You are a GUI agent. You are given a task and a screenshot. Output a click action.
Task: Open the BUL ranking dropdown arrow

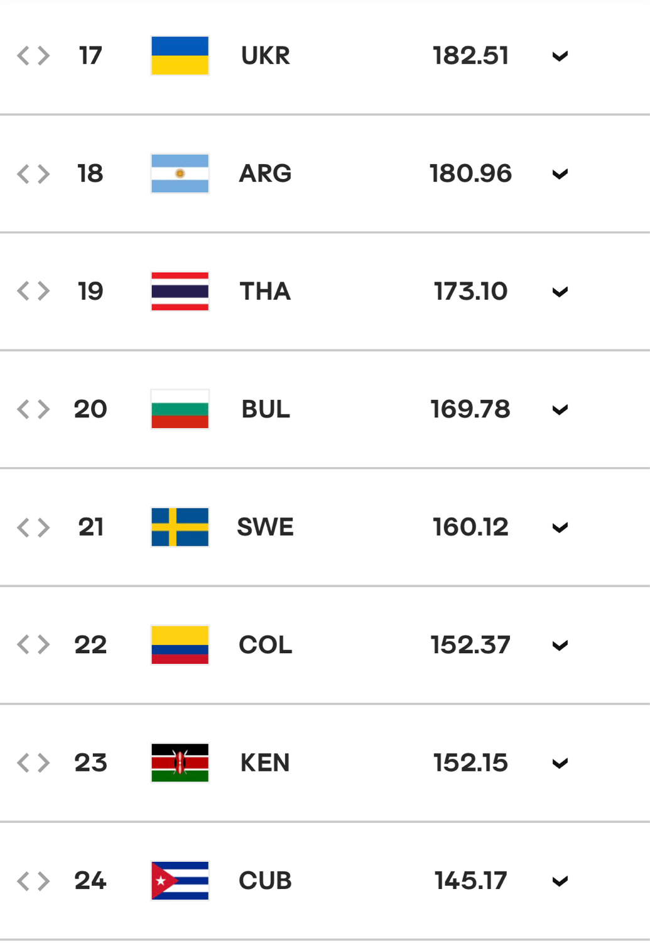[560, 410]
